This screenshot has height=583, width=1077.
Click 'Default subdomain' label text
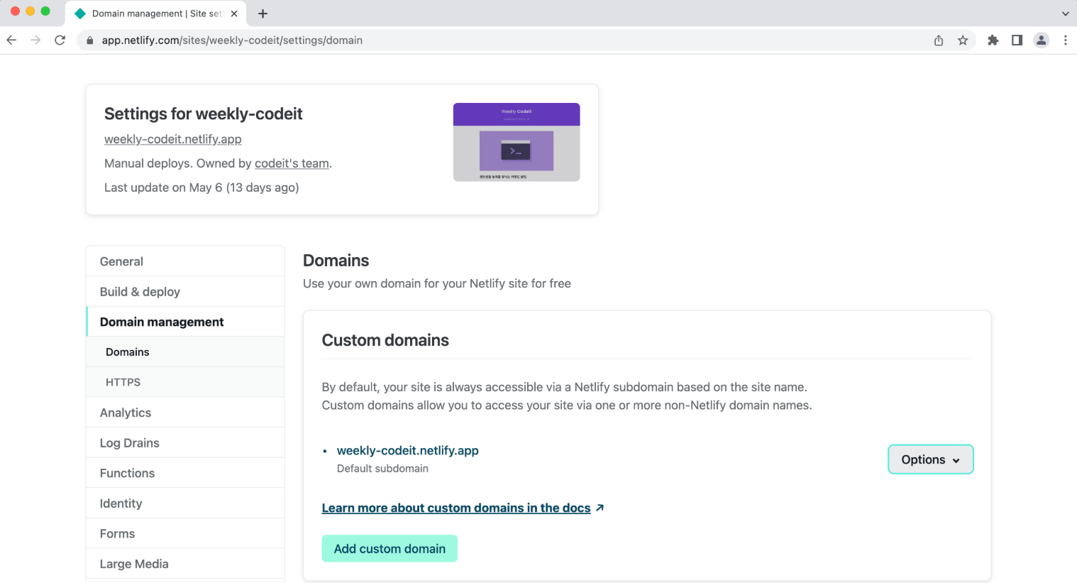click(x=382, y=469)
